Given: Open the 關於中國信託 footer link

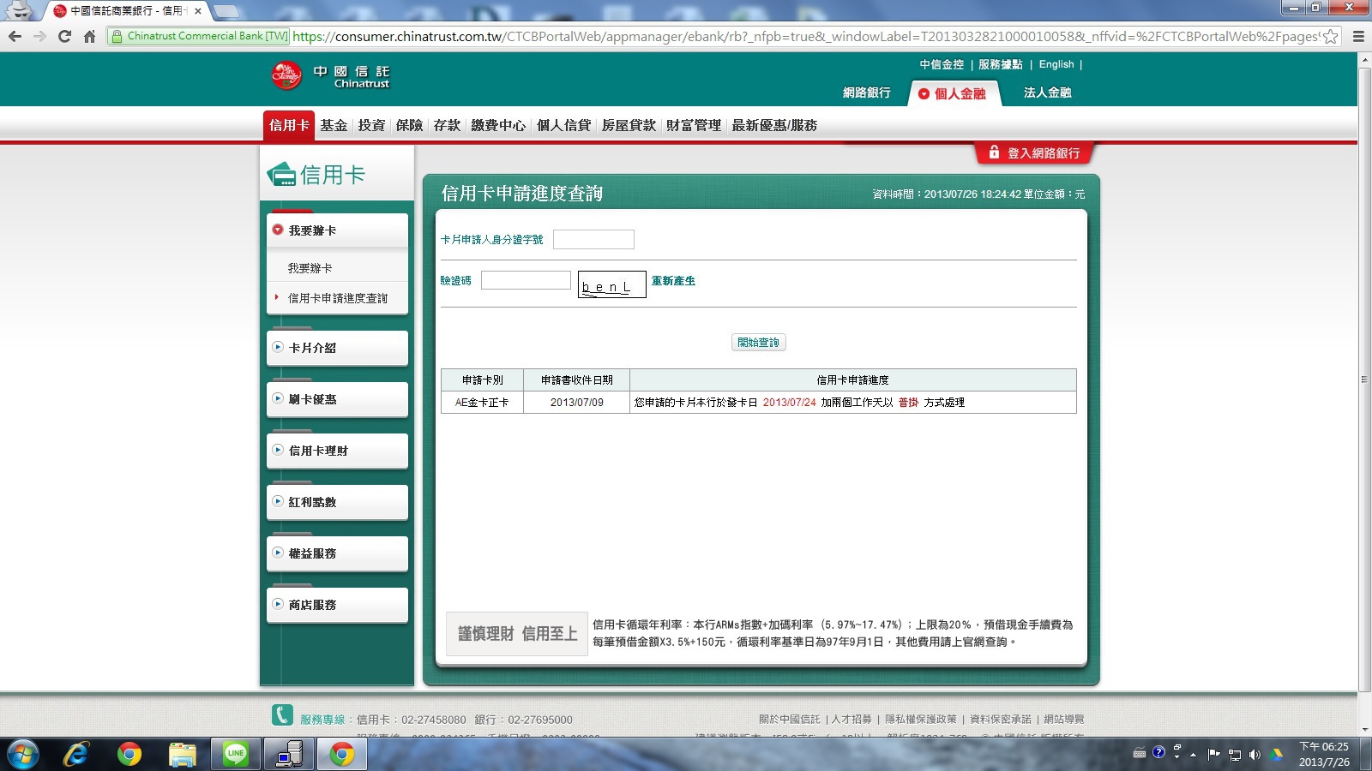Looking at the screenshot, I should [789, 719].
